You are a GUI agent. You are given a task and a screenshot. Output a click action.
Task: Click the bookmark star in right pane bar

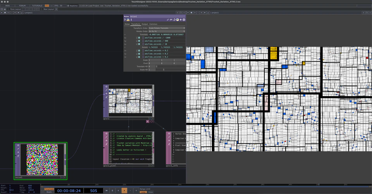click(x=205, y=12)
